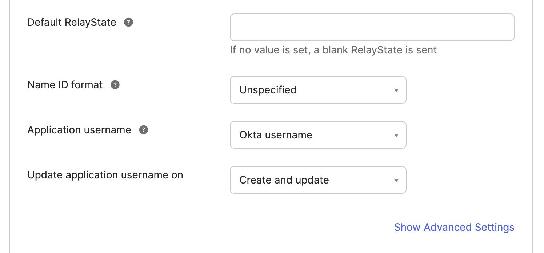
Task: Focus the Default RelayState text field
Action: [x=372, y=27]
